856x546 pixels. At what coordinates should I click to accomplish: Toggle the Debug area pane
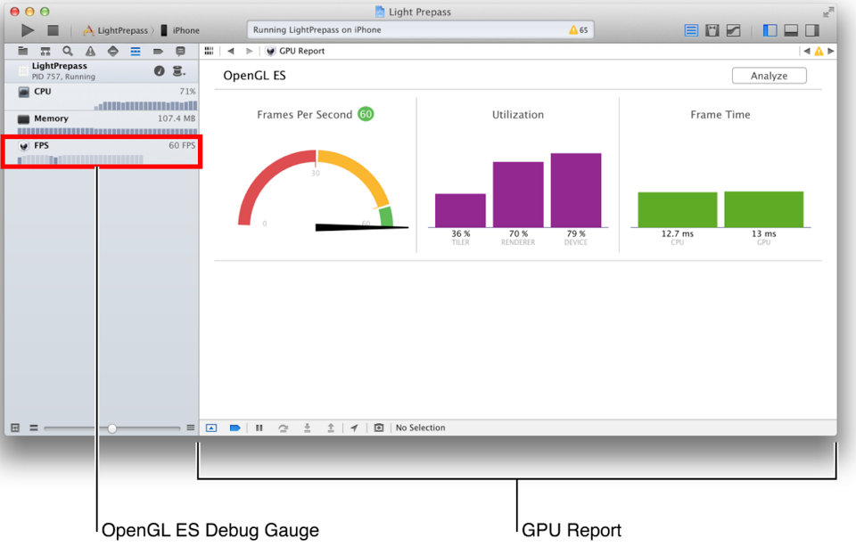791,30
